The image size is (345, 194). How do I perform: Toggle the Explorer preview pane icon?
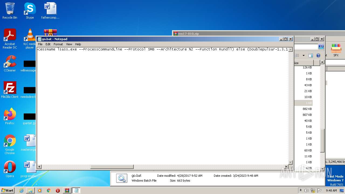310,56
